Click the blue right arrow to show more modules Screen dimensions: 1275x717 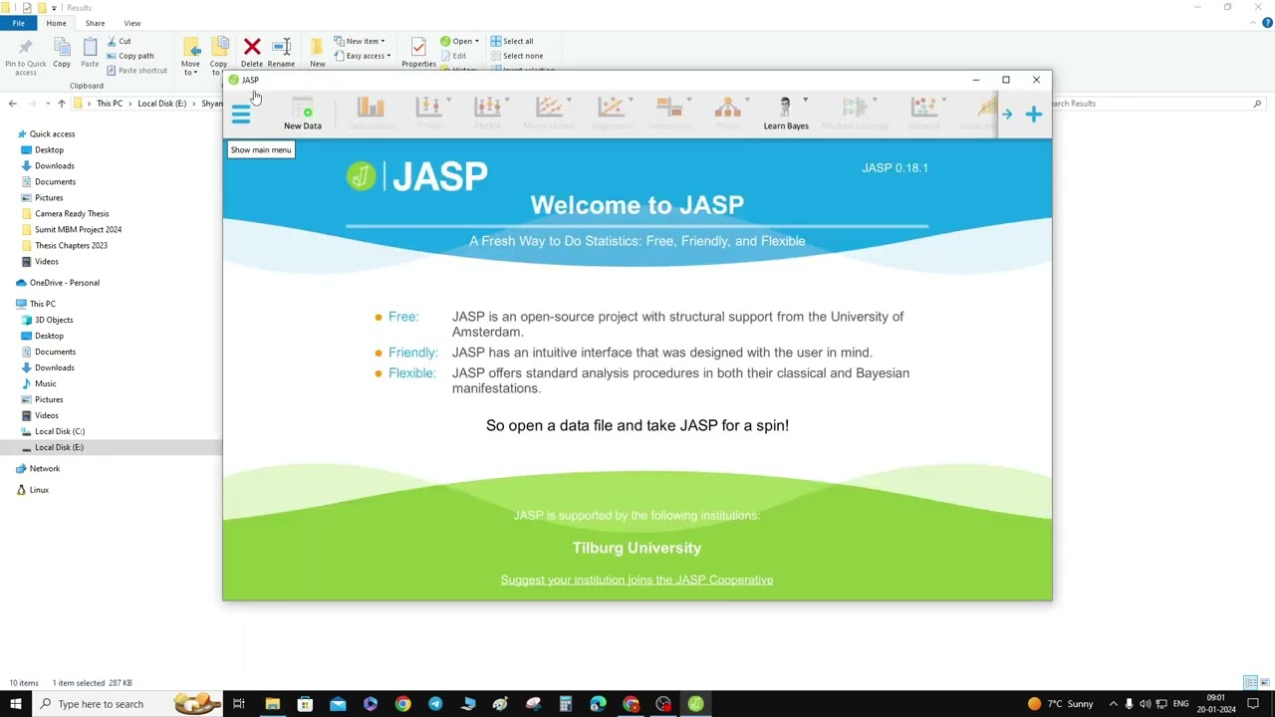(1007, 115)
